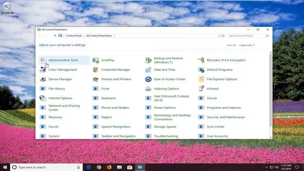Refresh the Control Panel view

click(223, 36)
